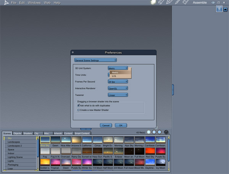229x174 pixels.
Task: Open the Tweener Linear dropdown
Action: click(118, 95)
